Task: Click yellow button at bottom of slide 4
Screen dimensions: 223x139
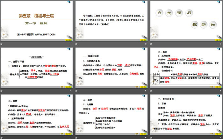Action: (x=68, y=87)
